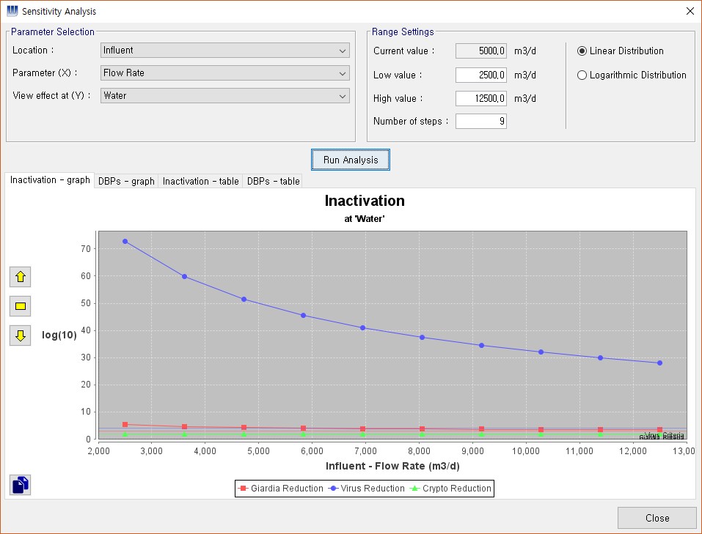Click the Crypto Reduction legend marker
This screenshot has width=702, height=534.
click(x=415, y=489)
